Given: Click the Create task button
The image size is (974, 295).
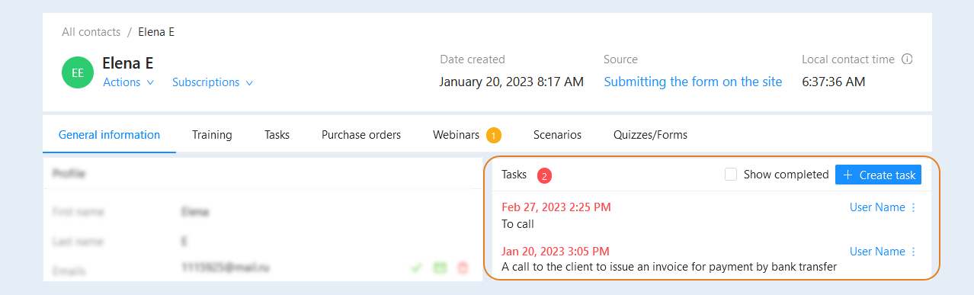Looking at the screenshot, I should tap(879, 175).
